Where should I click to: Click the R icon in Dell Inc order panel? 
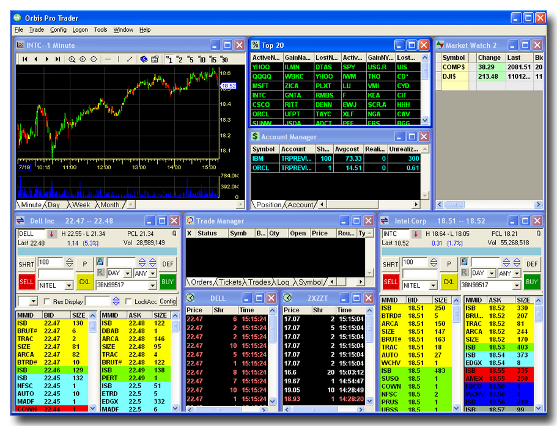(100, 273)
